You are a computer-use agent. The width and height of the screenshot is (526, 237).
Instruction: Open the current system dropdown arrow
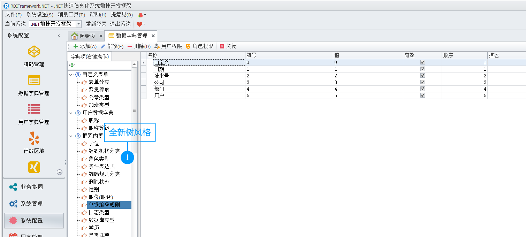point(78,24)
